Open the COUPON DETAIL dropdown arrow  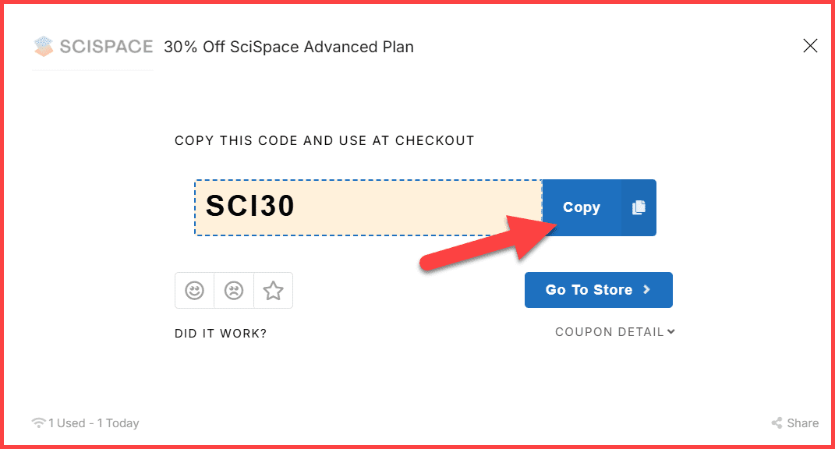[x=671, y=331]
